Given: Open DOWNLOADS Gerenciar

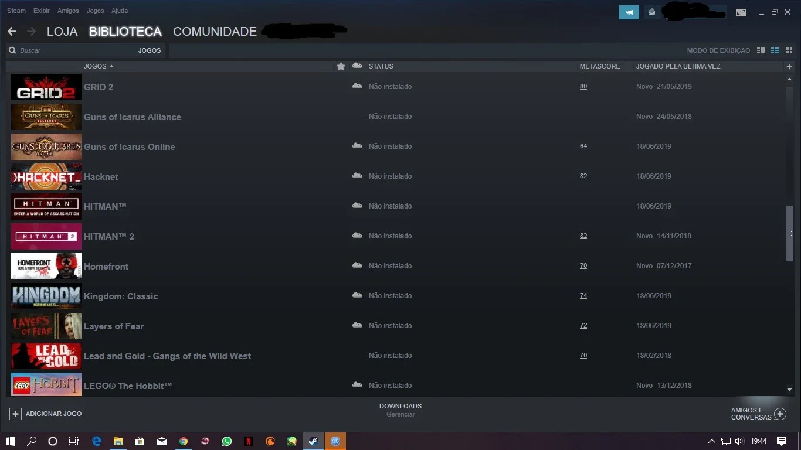Looking at the screenshot, I should coord(400,410).
